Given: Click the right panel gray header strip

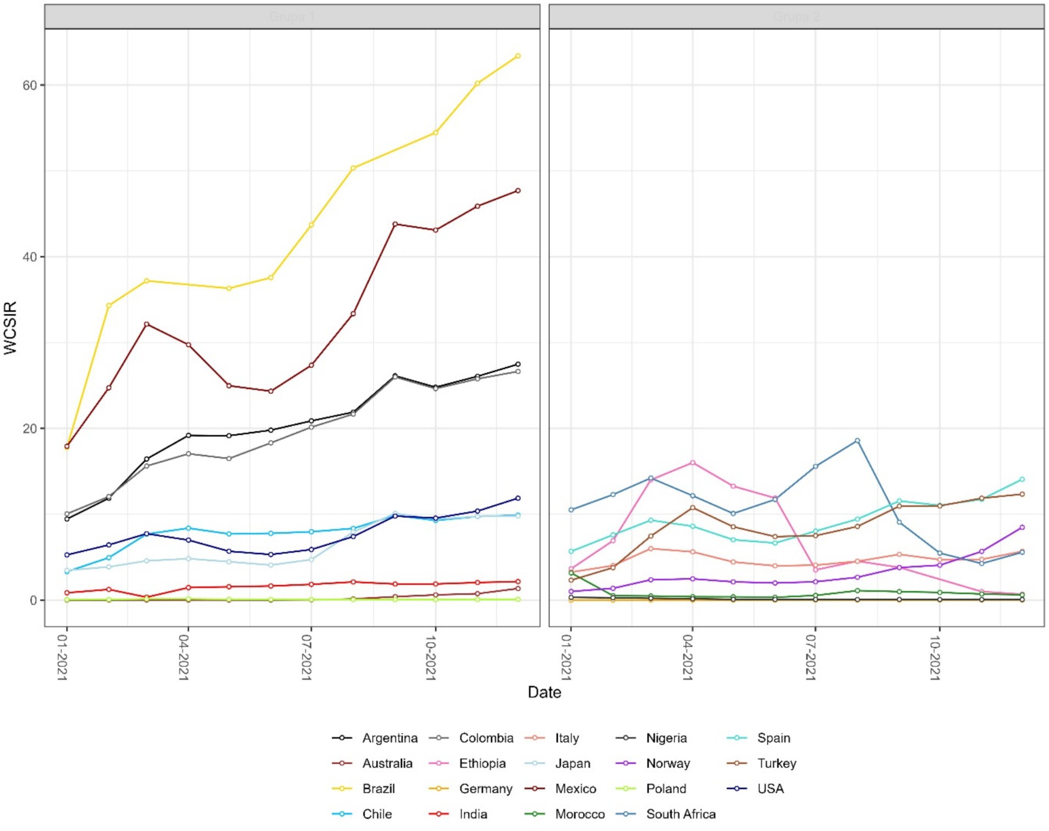Looking at the screenshot, I should coord(797,17).
